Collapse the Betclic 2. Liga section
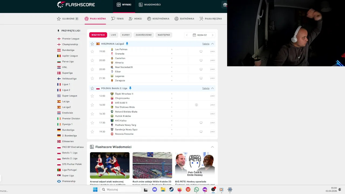 (212, 88)
